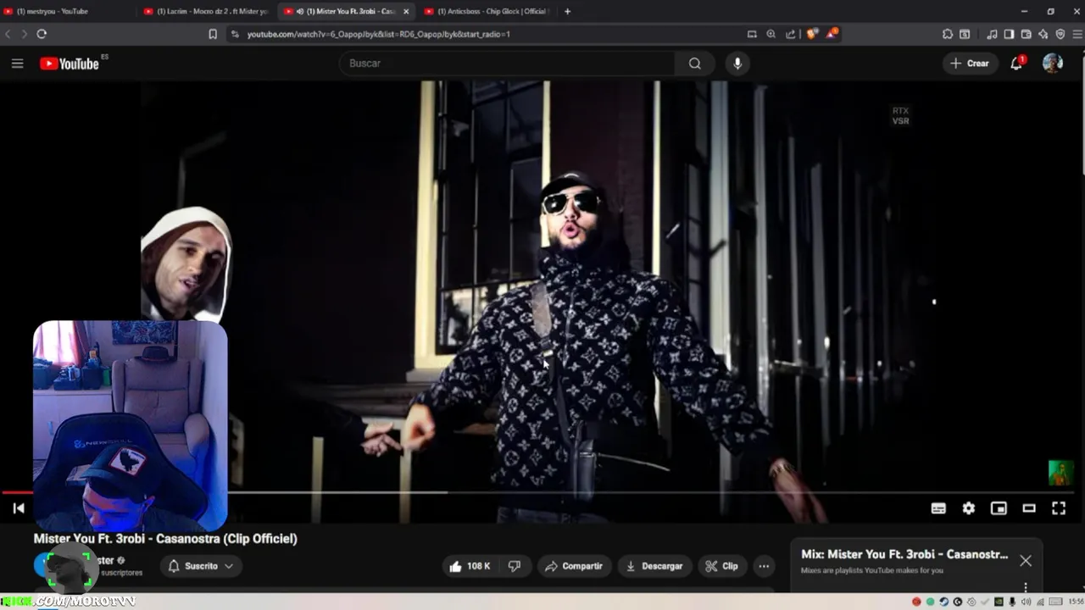The image size is (1085, 610).
Task: Open Steam from the system tray
Action: point(944,602)
